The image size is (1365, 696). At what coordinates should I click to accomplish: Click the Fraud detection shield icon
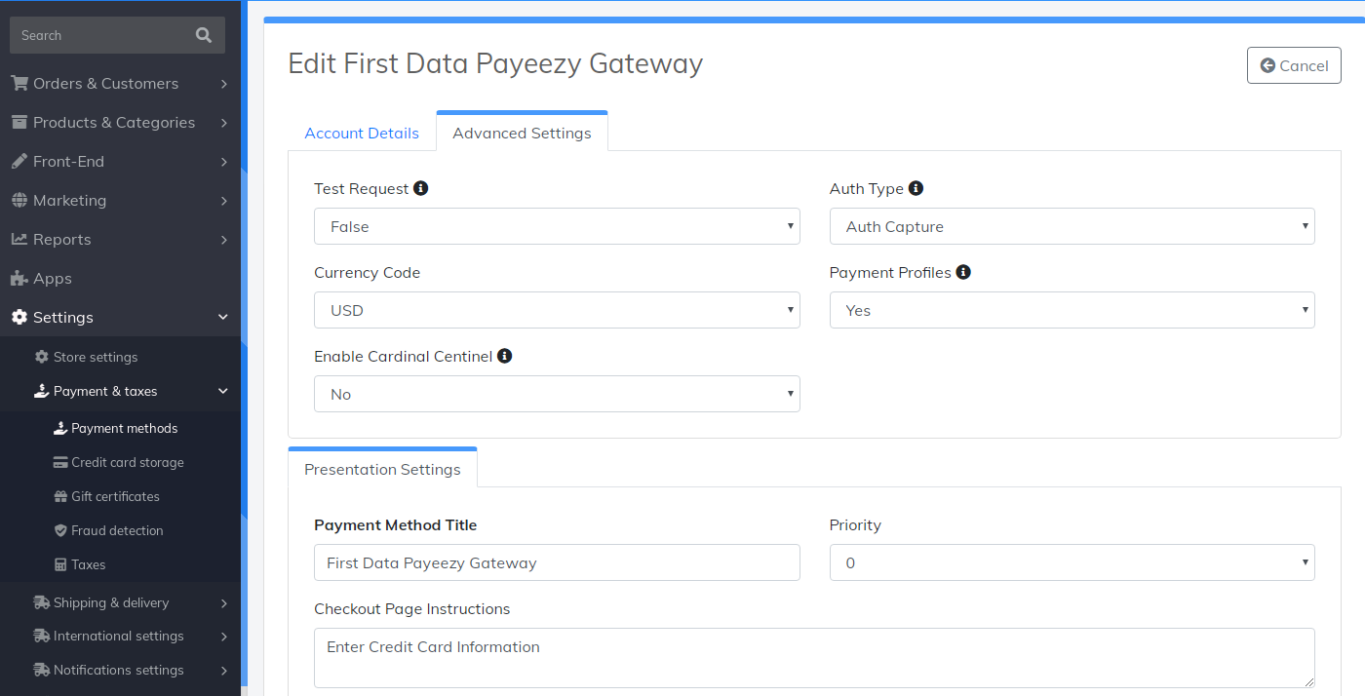60,530
